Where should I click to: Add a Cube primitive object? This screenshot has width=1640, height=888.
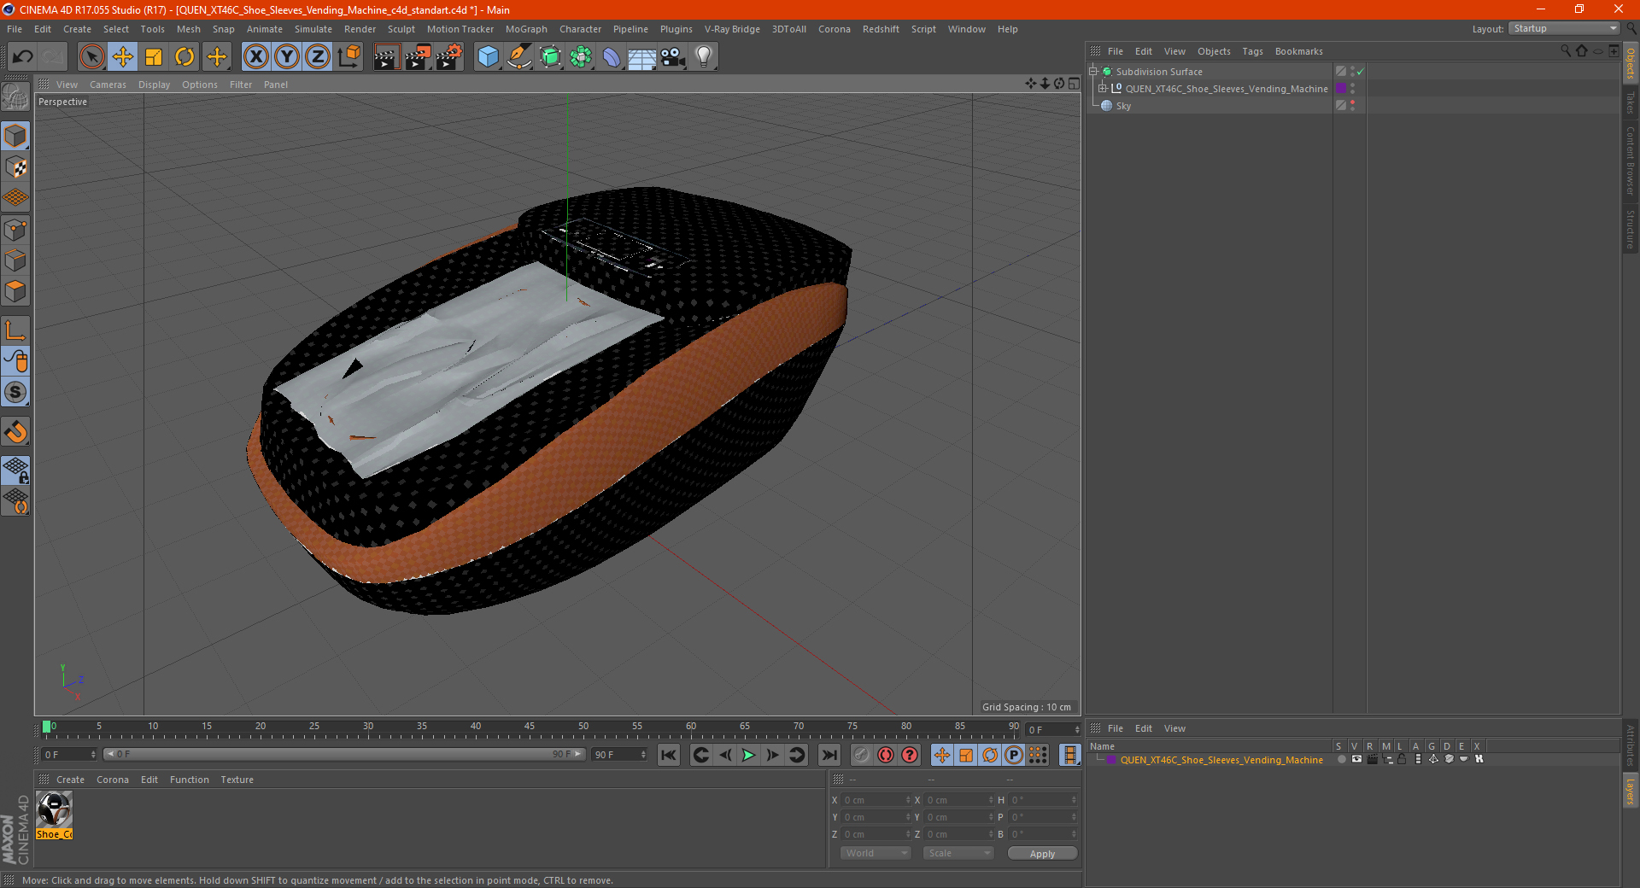coord(488,57)
